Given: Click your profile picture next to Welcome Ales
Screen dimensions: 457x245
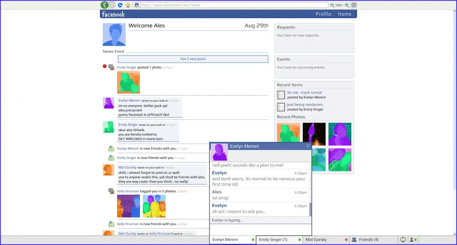Looking at the screenshot, I should coord(114,35).
